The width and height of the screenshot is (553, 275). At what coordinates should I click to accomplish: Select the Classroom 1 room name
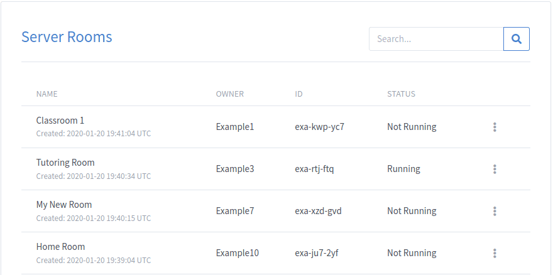point(60,121)
